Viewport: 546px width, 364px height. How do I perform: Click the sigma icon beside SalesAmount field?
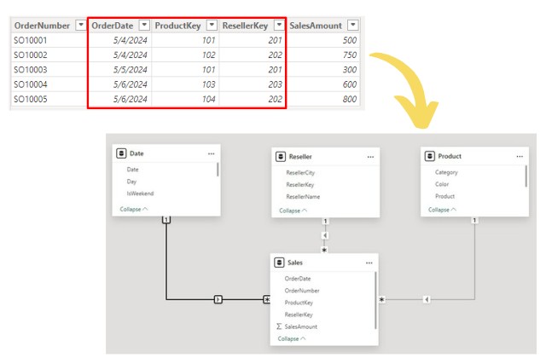pos(279,326)
